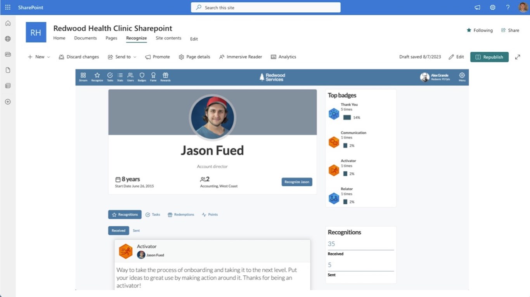Image resolution: width=530 pixels, height=297 pixels.
Task: Click the RH site logo tile
Action: pyautogui.click(x=36, y=32)
